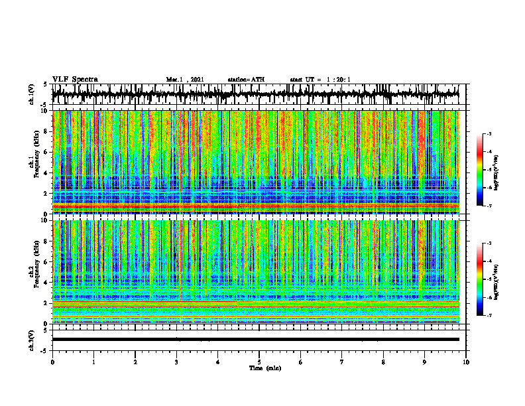
Task: Click time axis tick label '1'
Action: 93,362
